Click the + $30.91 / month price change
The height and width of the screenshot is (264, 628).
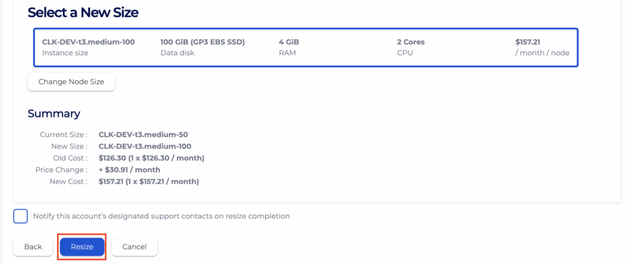(x=129, y=170)
